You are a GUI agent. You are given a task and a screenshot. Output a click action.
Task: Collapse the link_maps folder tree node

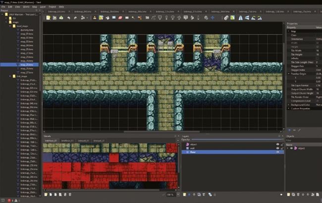[9, 76]
